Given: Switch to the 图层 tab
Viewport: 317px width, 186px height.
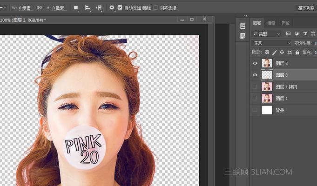Looking at the screenshot, I should pyautogui.click(x=257, y=23).
